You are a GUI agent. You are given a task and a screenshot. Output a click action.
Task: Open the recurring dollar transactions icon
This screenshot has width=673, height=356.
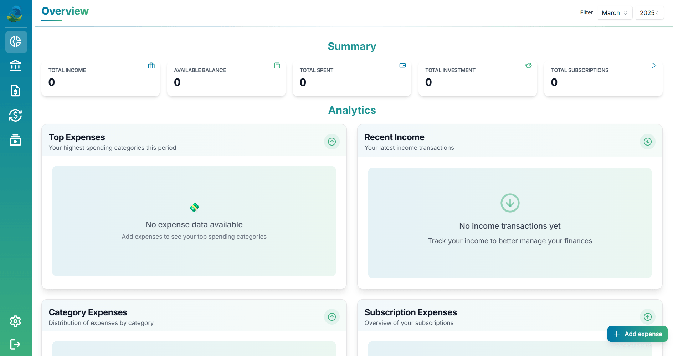pos(16,115)
